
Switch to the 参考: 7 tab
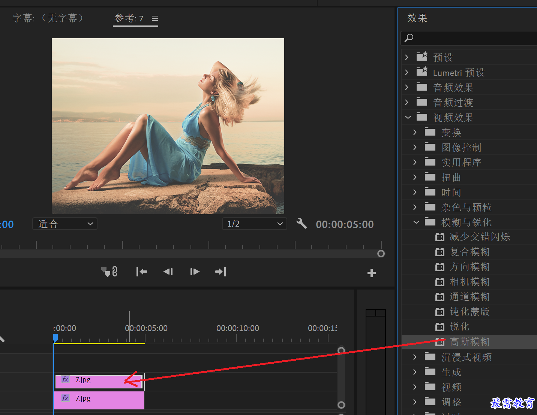pos(129,18)
